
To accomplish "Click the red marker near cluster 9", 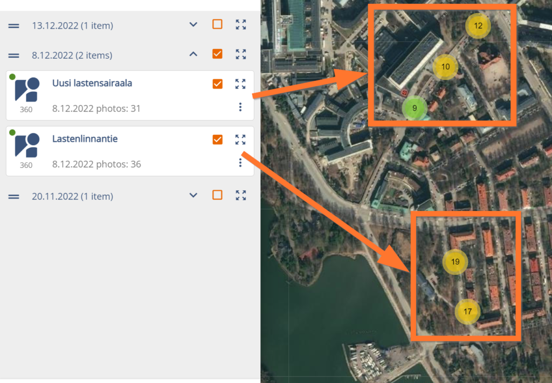I will pyautogui.click(x=404, y=93).
